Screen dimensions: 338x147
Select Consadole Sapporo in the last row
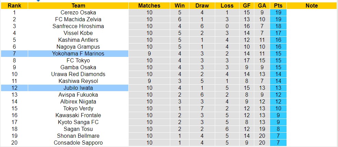click(x=78, y=143)
